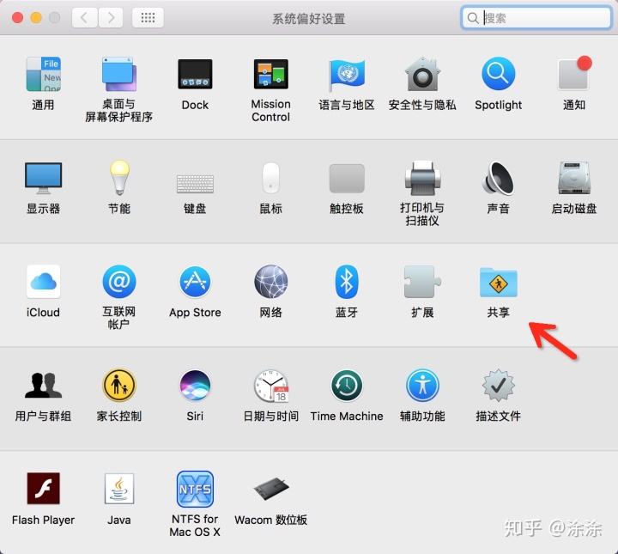Open 用户与群组 preferences
Screen dimensions: 618x554
coord(44,386)
